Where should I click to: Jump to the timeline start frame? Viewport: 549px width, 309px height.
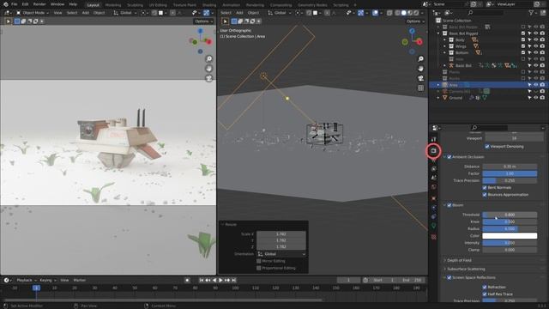tap(202, 280)
